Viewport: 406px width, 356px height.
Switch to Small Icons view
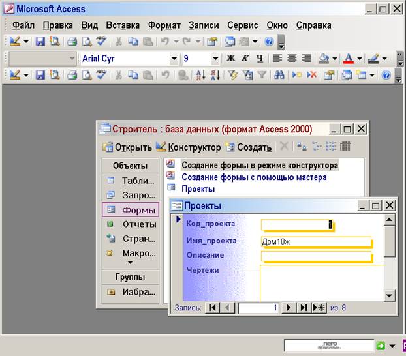317,147
